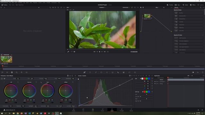This screenshot has width=205, height=115.
Task: Pick the white balance eyedropper
Action: (x=4, y=79)
